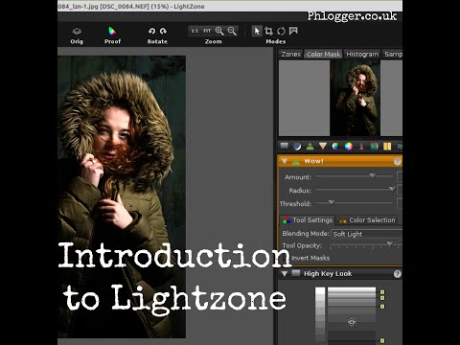
Task: Click the High Key Look layer icon
Action: (x=296, y=273)
